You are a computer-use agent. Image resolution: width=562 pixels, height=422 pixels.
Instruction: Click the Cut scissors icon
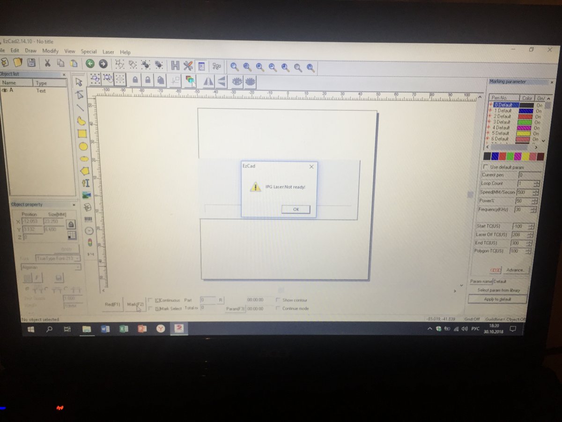pos(47,63)
